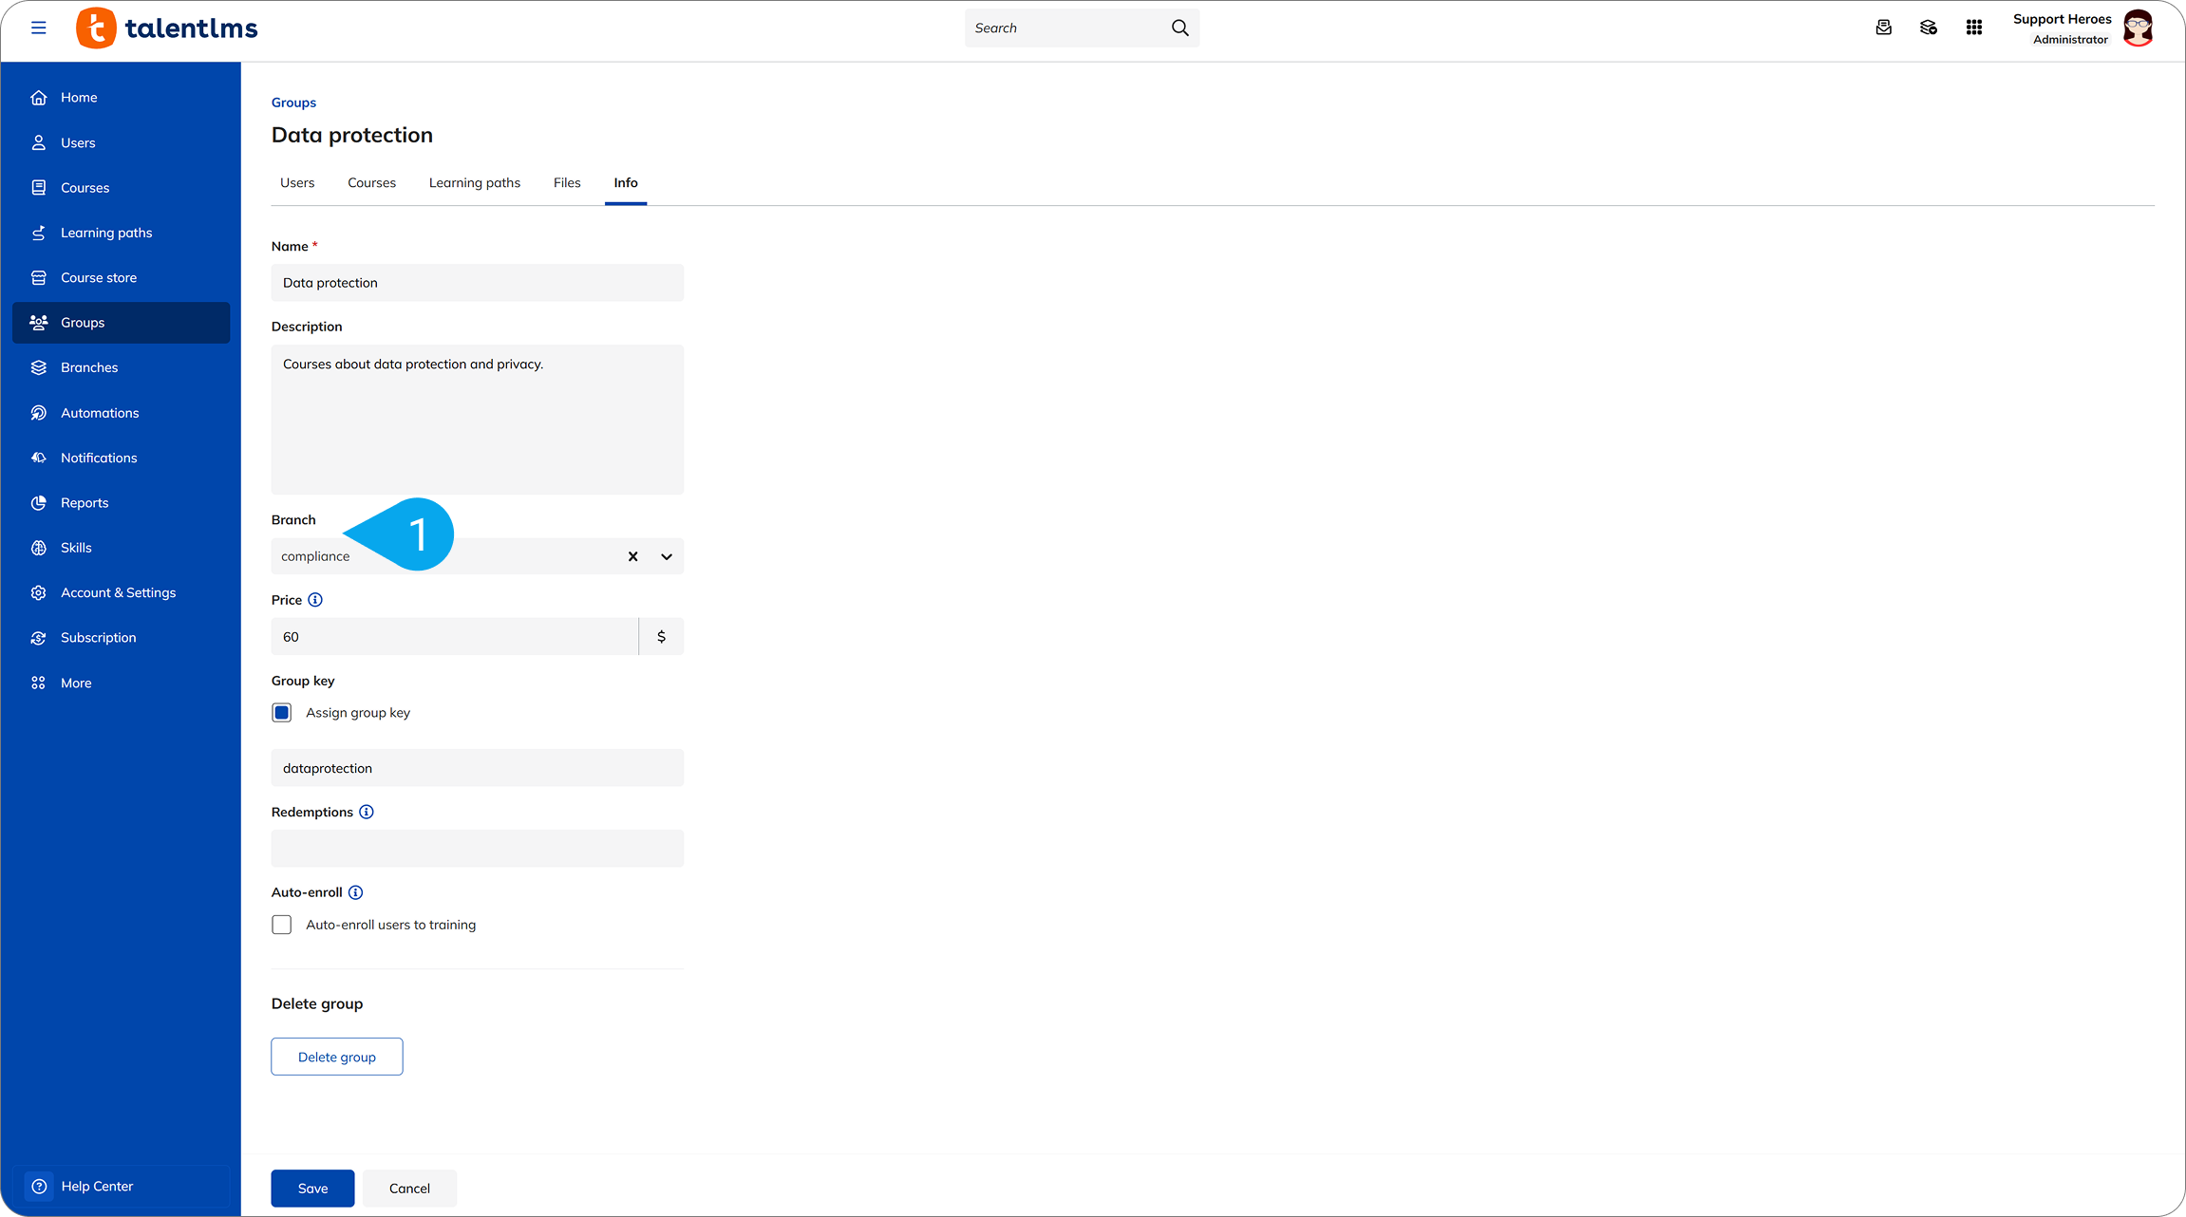
Task: Switch to the Users tab
Action: click(x=297, y=183)
